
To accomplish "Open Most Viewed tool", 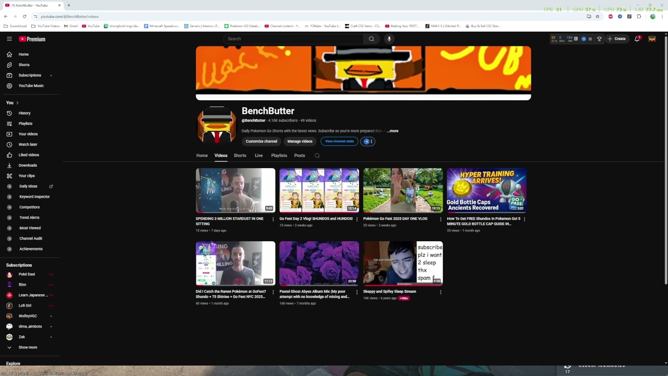I will 30,228.
